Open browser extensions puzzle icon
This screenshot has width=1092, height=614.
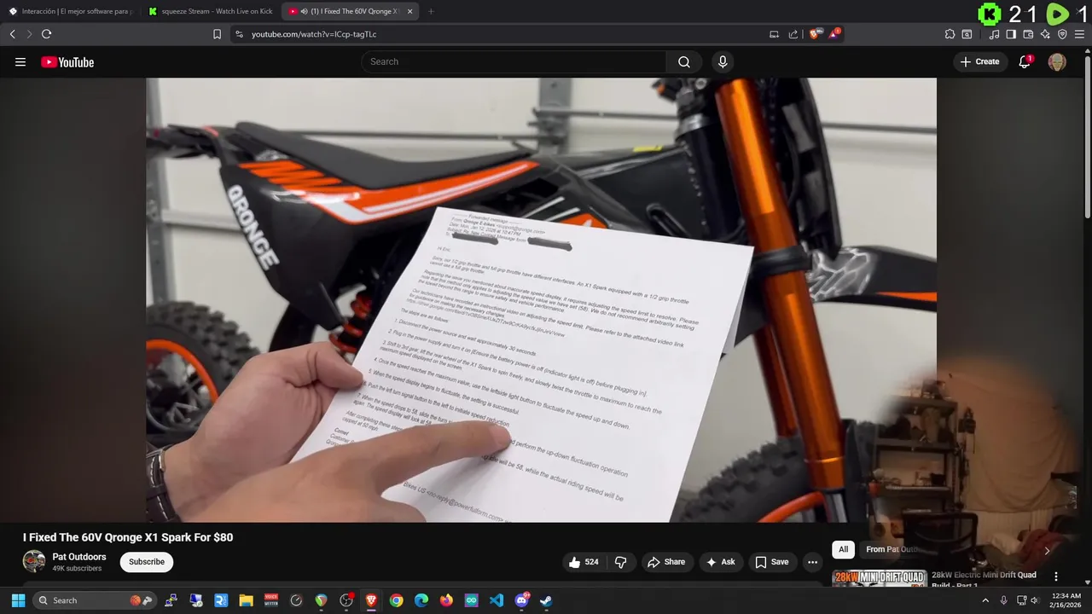(x=950, y=34)
